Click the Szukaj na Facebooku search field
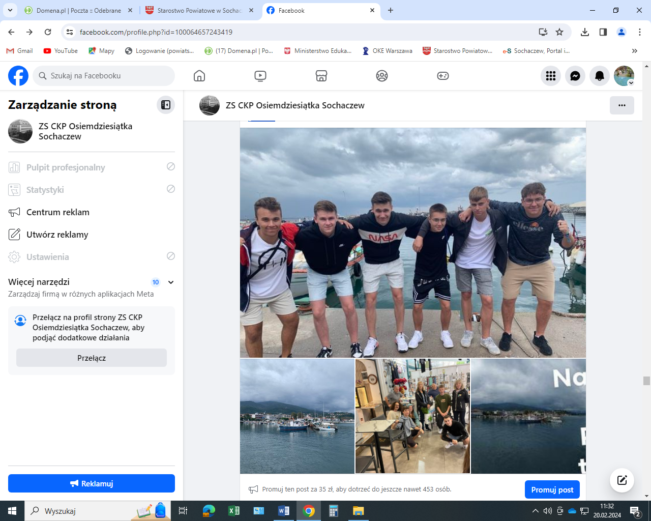 point(104,76)
